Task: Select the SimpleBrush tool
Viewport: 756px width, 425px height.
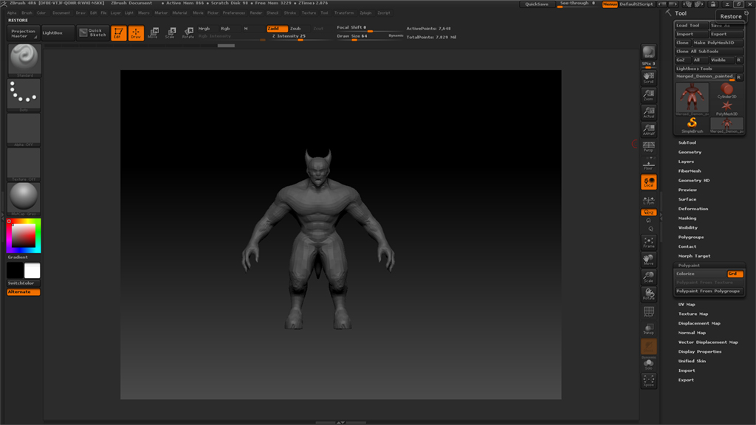Action: click(693, 125)
